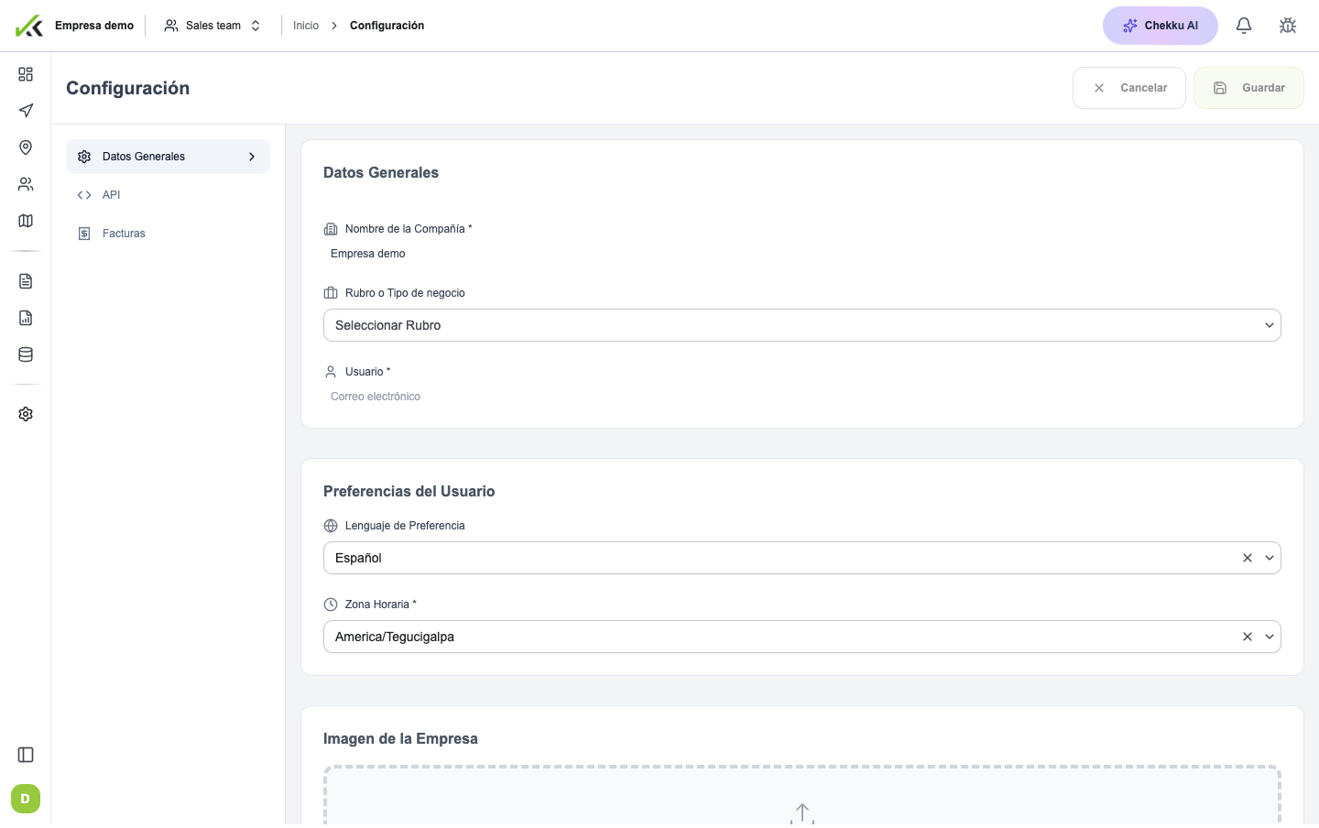Toggle the sidebar panel collapse icon
Viewport: 1319px width, 828px height.
pos(26,755)
